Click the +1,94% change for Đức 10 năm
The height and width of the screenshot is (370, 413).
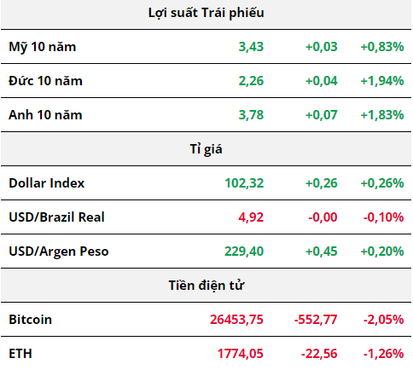382,81
